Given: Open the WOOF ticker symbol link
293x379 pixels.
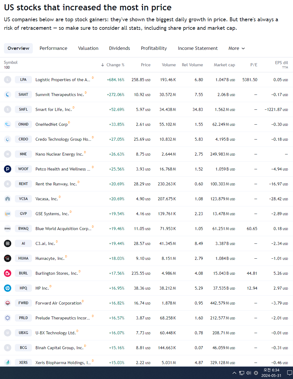Looking at the screenshot, I should tap(23, 169).
